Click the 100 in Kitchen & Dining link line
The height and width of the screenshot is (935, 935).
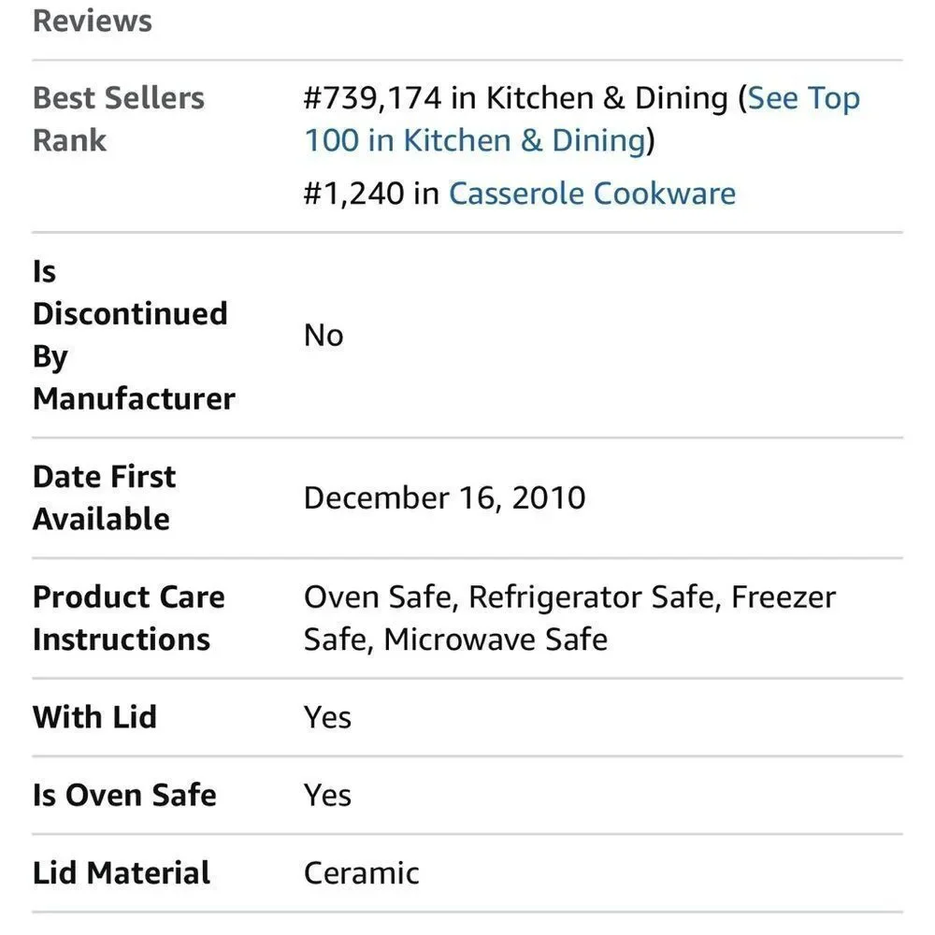475,141
